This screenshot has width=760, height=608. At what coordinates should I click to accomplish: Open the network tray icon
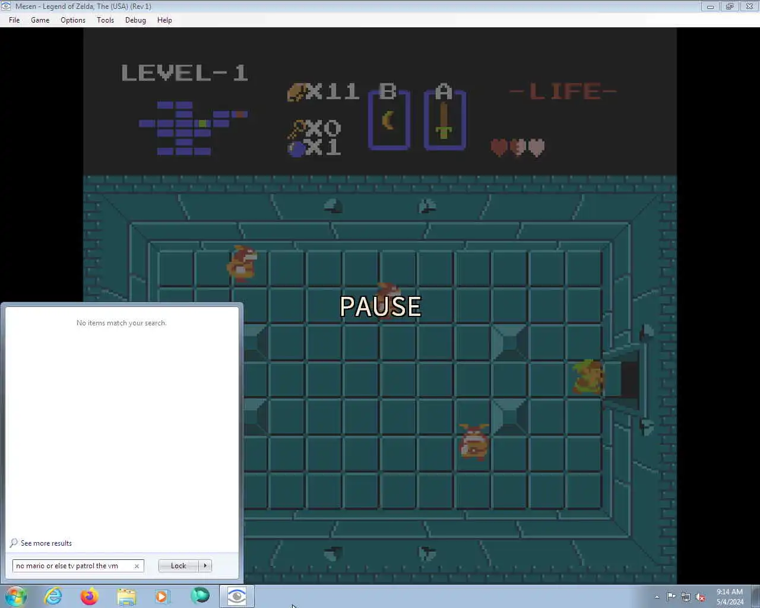[x=686, y=597]
